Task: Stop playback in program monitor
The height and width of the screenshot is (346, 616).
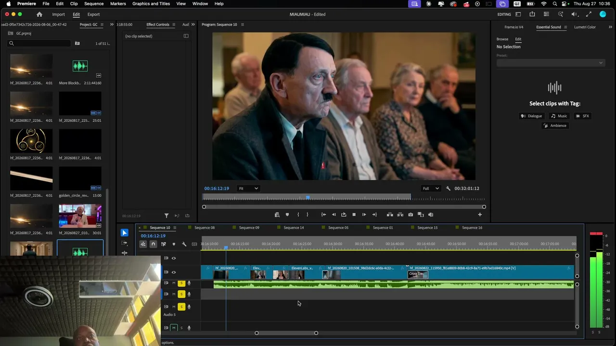Action: [x=354, y=215]
